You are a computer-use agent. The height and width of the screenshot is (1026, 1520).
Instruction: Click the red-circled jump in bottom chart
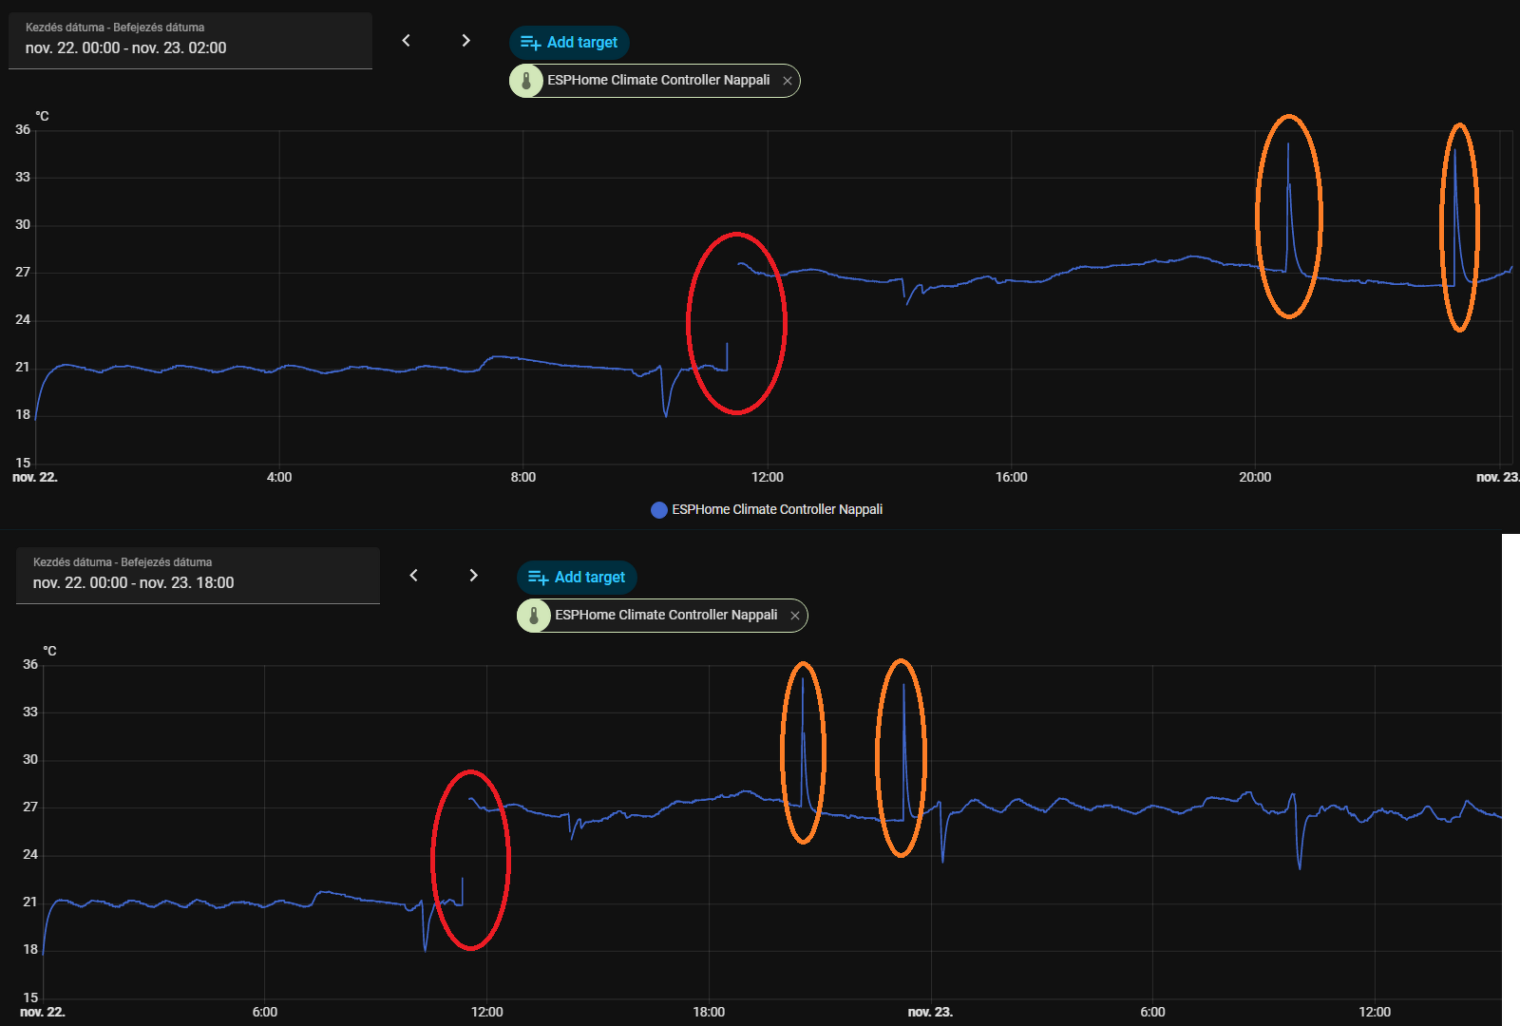click(470, 860)
